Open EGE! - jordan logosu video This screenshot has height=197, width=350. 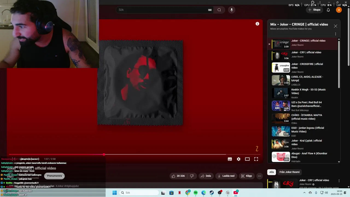(303, 132)
